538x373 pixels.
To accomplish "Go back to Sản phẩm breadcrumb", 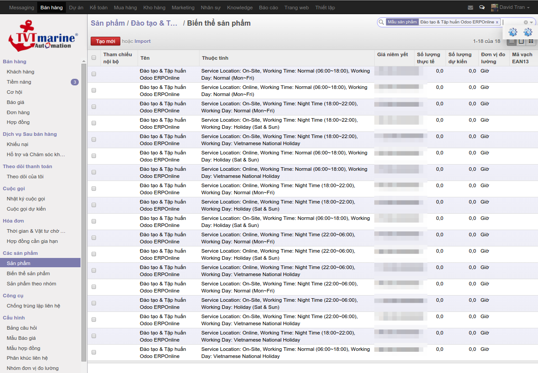I will 108,23.
